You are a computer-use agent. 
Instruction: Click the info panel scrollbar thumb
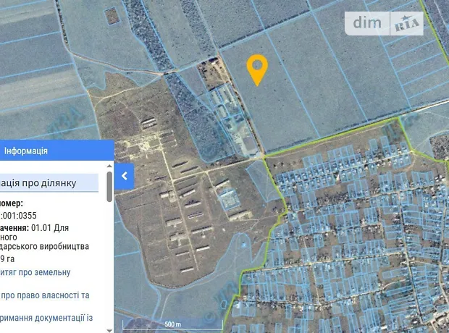pyautogui.click(x=109, y=185)
